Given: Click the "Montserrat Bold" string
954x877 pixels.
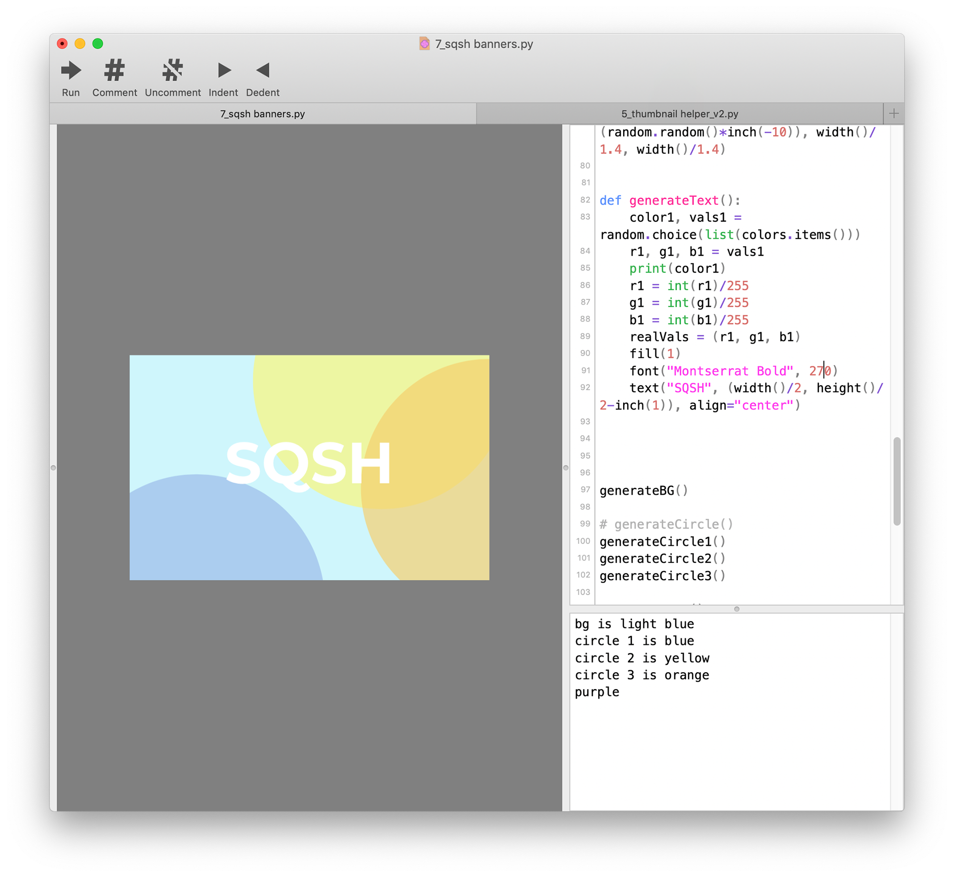Looking at the screenshot, I should [x=730, y=371].
